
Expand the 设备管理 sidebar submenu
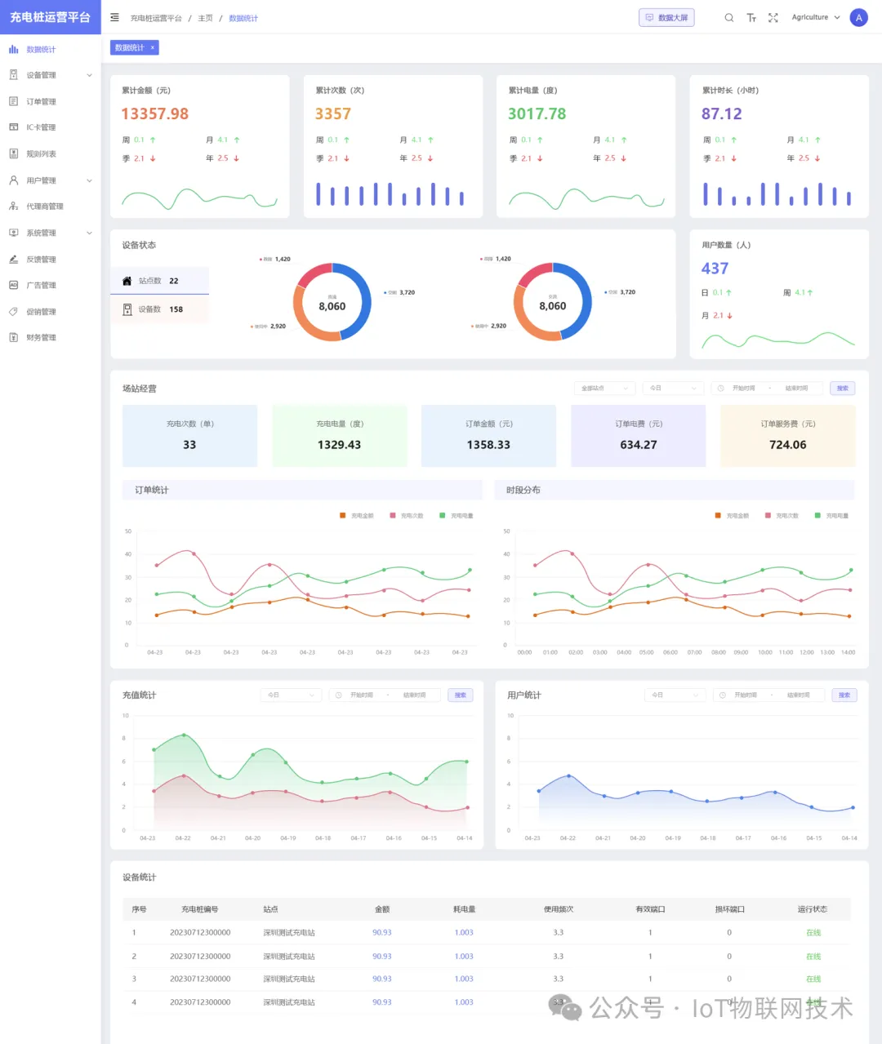point(49,75)
